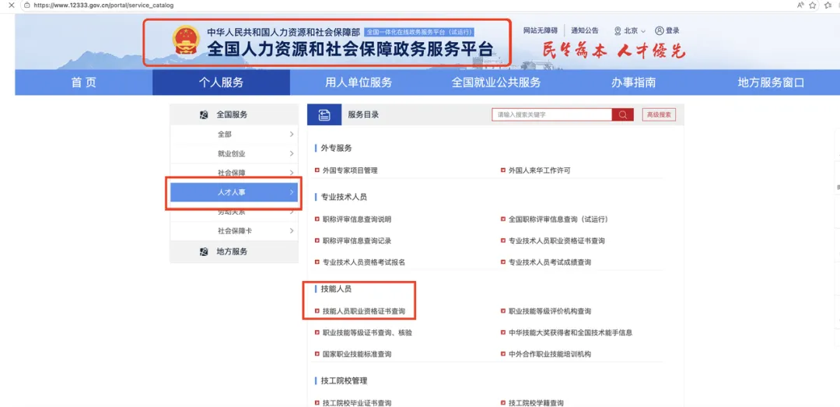Image resolution: width=840 pixels, height=407 pixels.
Task: Click the red bullet icon before 外国人来华工作许可
Action: pos(503,170)
